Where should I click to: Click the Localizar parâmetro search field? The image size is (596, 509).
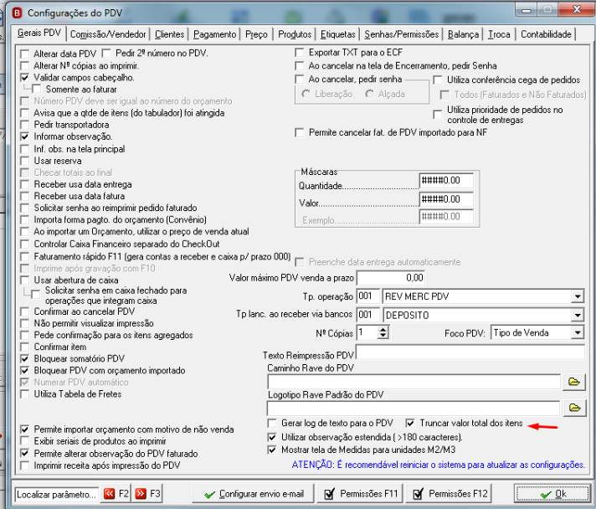click(x=57, y=495)
